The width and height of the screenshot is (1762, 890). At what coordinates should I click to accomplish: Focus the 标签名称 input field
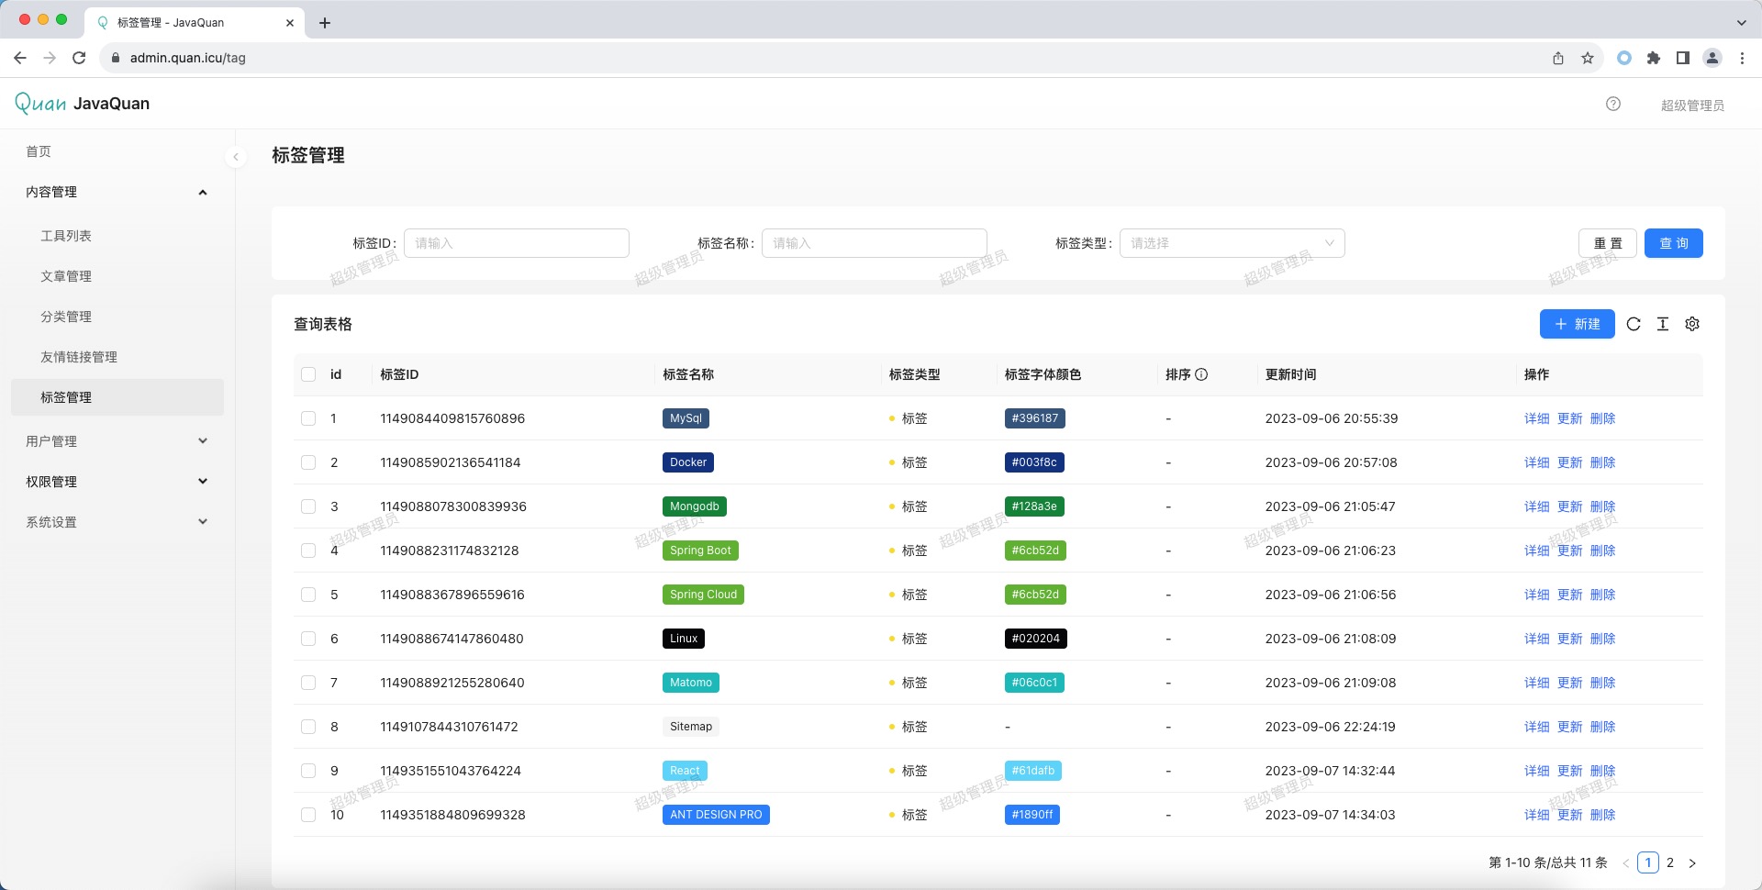coord(874,243)
